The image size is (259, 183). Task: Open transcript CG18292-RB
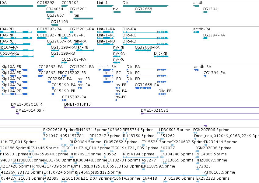pos(49,35)
